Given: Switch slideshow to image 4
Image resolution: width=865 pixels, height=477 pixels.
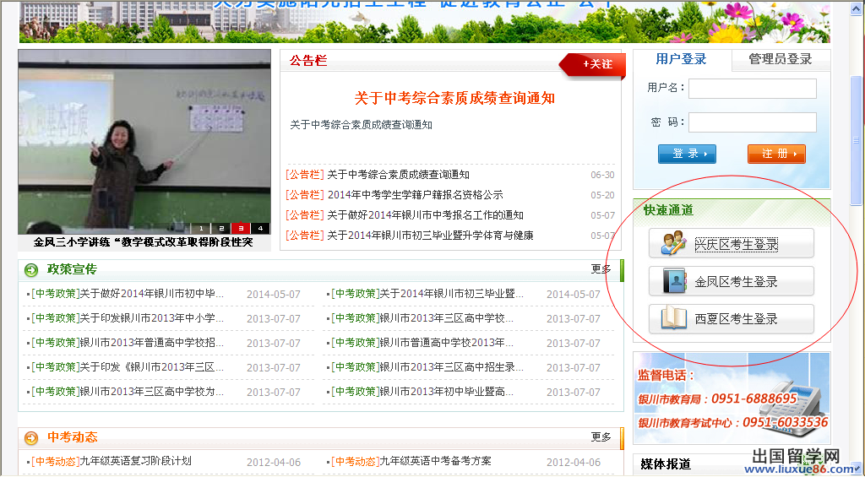Looking at the screenshot, I should pos(259,228).
